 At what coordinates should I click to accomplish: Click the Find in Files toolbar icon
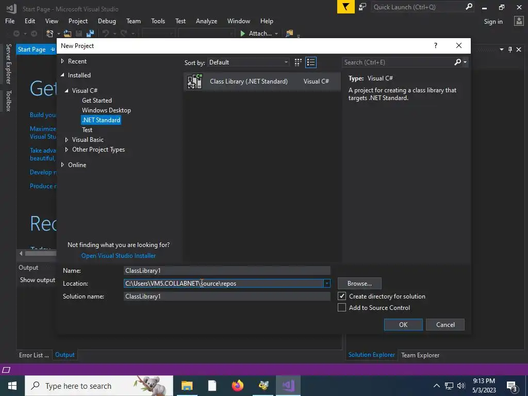[289, 34]
